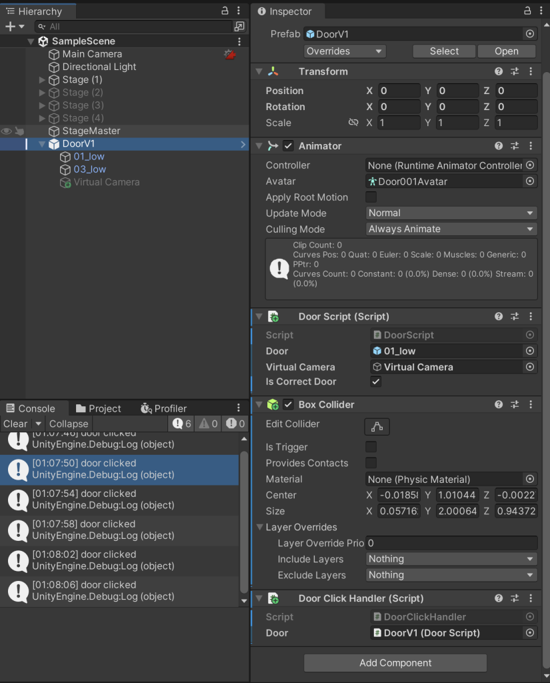Toggle console errors filter

235,424
